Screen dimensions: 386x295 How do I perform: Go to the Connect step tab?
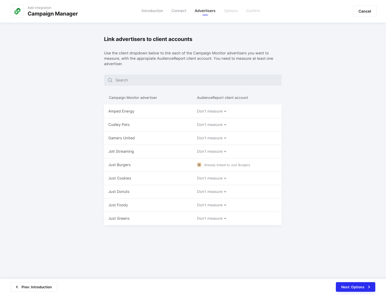coord(179,11)
